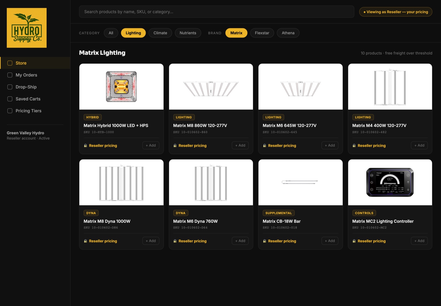
Task: Filter by Climate category
Action: click(x=160, y=33)
